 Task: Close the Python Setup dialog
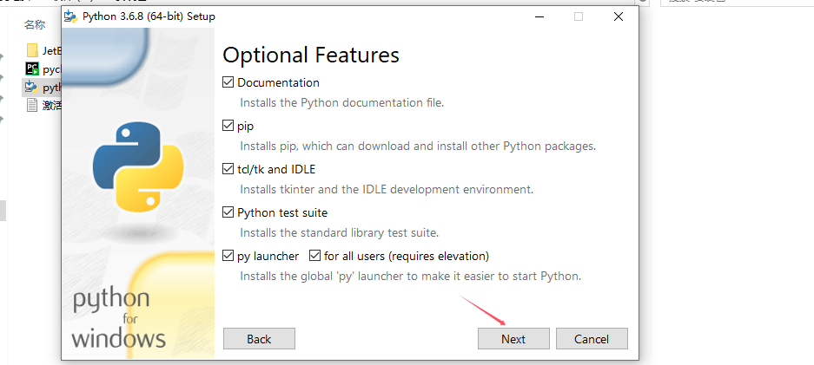618,16
